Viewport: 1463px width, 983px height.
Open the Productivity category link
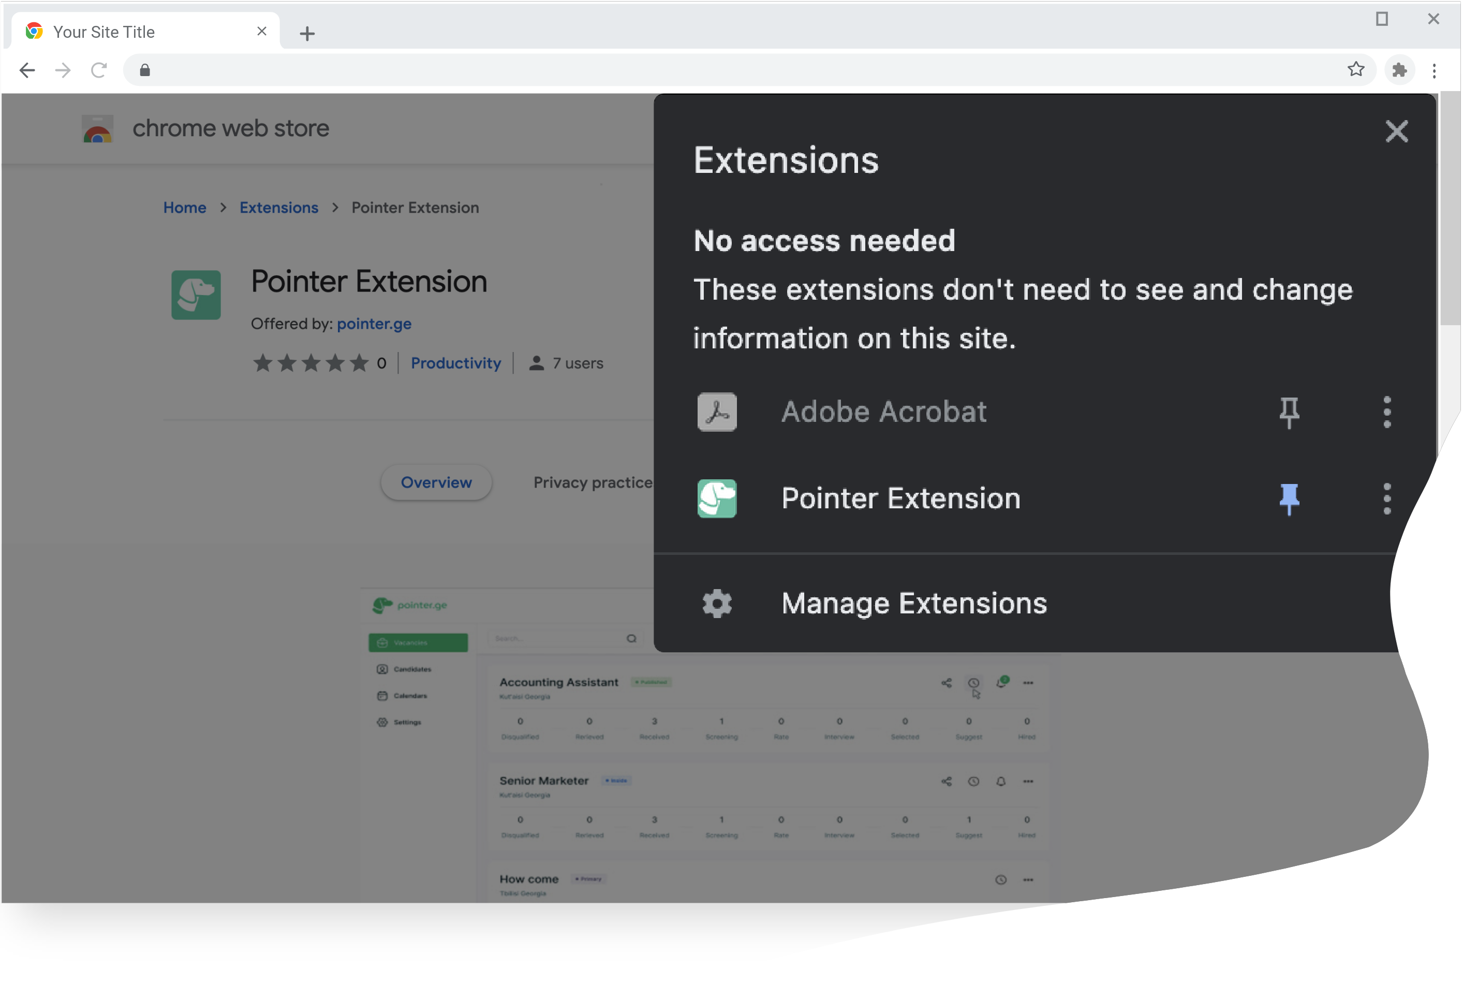[456, 363]
